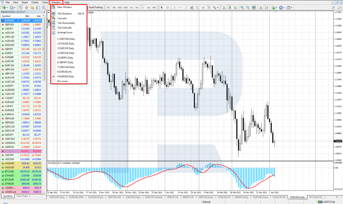Switch to the BTCUSD,H1 chart tab

point(315,197)
